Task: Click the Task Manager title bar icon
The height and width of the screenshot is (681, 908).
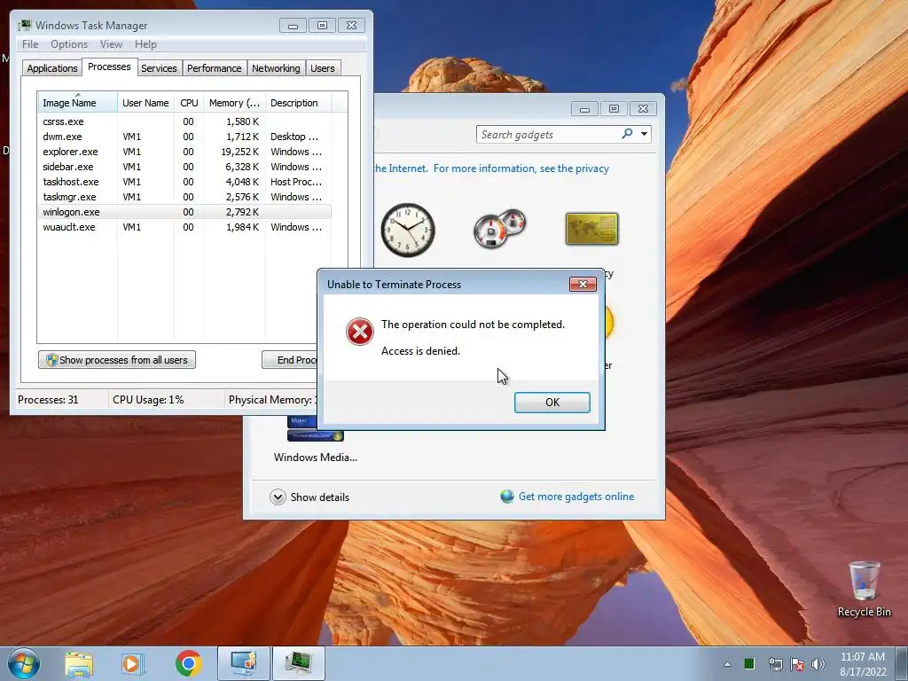Action: 24,25
